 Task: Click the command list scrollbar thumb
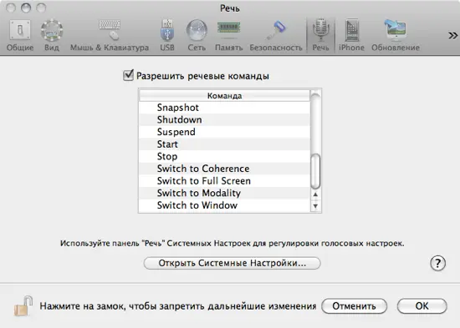[315, 171]
